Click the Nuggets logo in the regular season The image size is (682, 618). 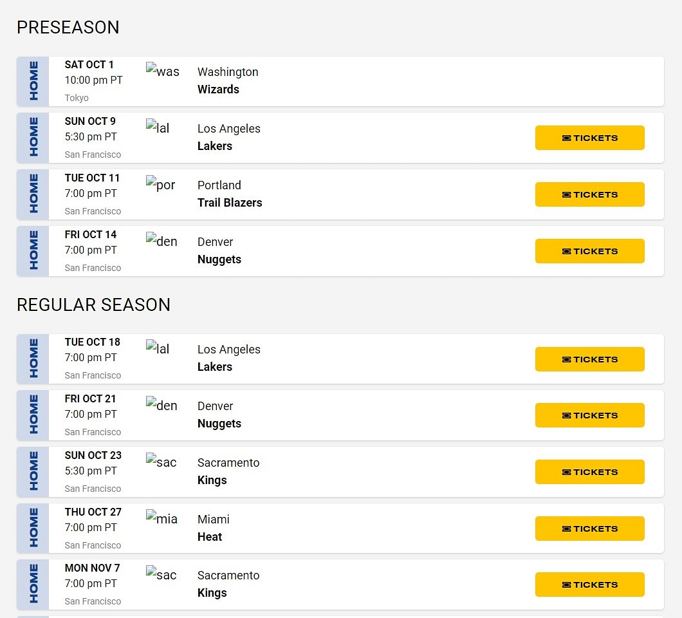tap(161, 405)
